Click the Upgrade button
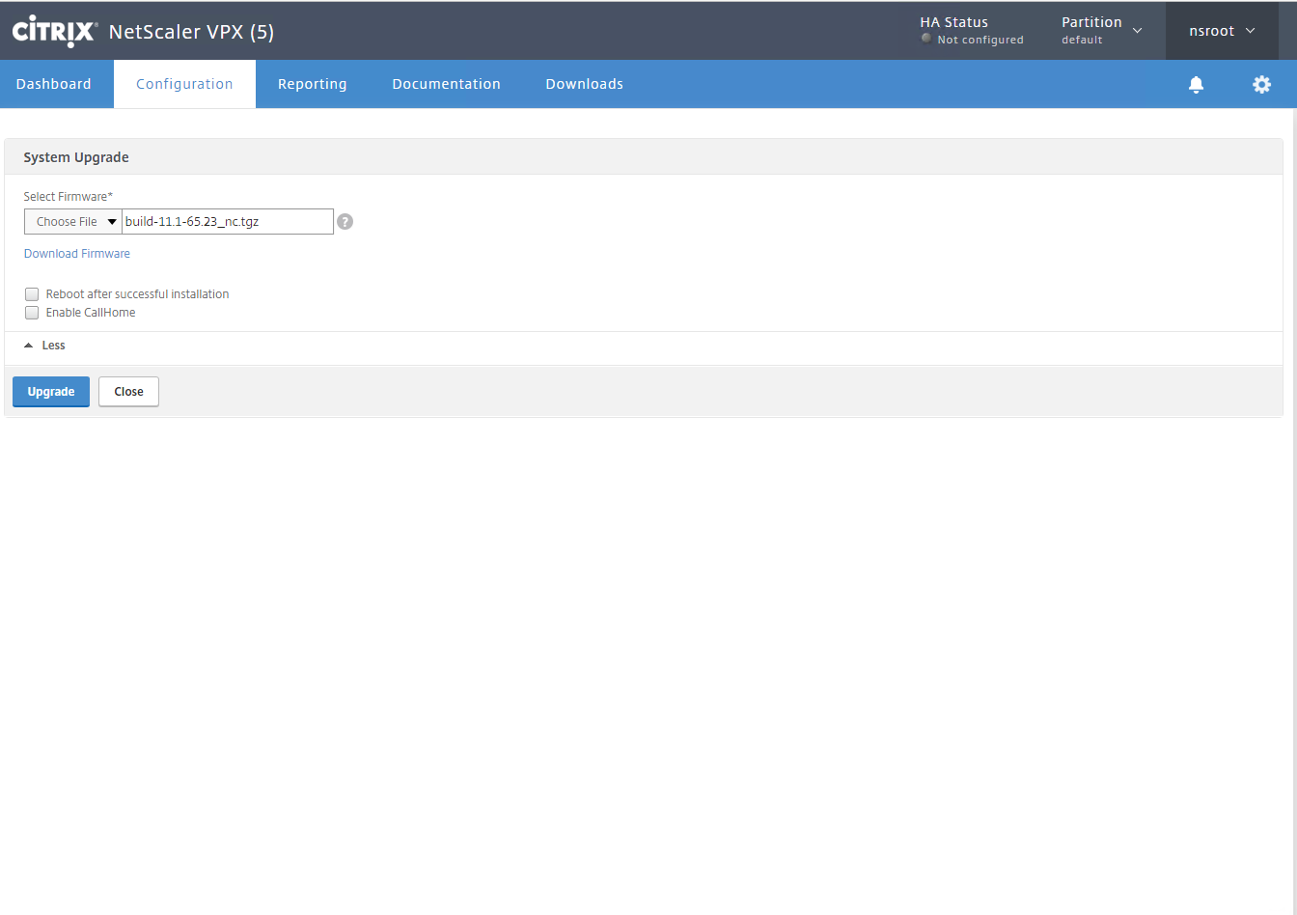Screen dimensions: 1297x915 pos(51,392)
